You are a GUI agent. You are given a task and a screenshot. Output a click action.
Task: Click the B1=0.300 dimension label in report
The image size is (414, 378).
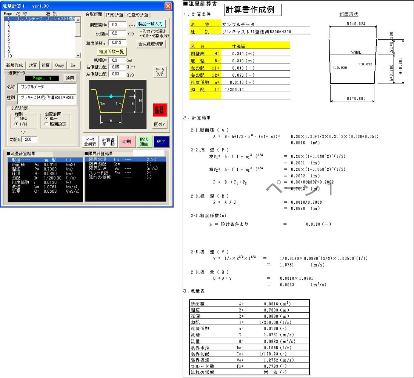(356, 99)
